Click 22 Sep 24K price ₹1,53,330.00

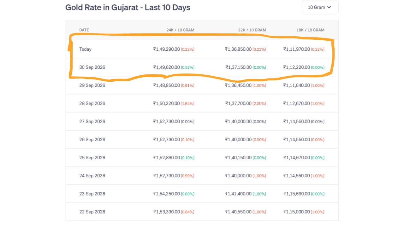pos(166,212)
